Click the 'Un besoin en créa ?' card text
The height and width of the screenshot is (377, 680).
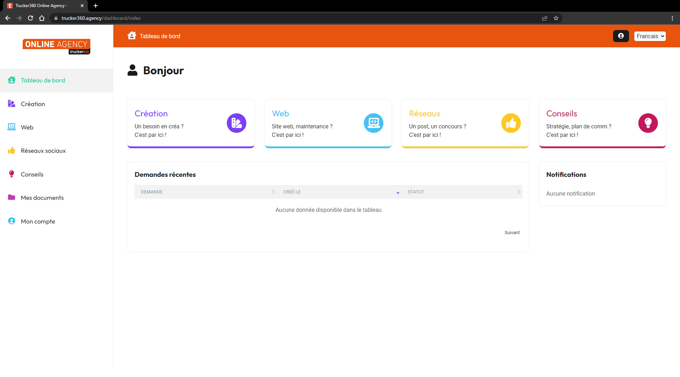coord(159,126)
